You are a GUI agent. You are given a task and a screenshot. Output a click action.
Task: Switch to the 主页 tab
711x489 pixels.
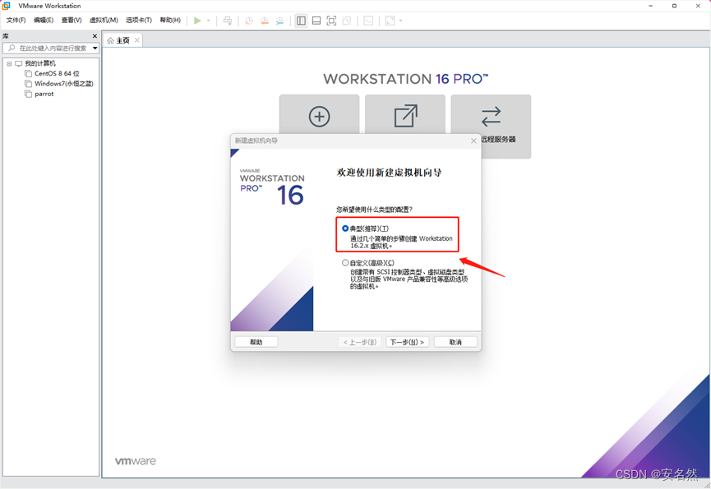(x=122, y=40)
